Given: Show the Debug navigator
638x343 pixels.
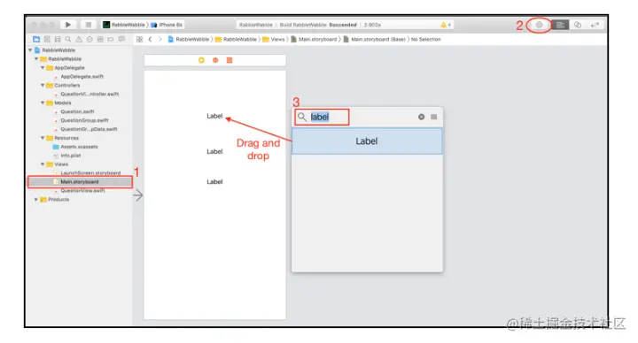Looking at the screenshot, I should pos(100,40).
